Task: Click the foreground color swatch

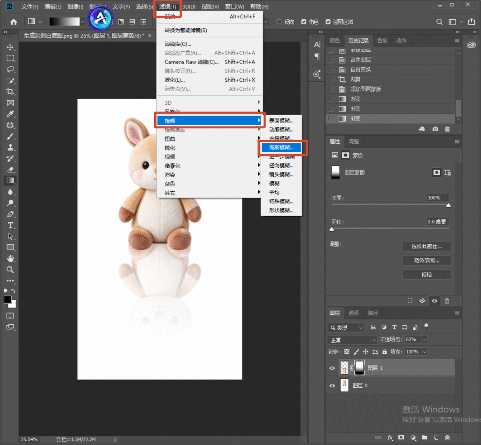Action: coord(8,299)
